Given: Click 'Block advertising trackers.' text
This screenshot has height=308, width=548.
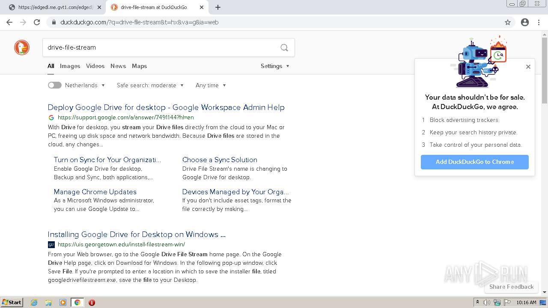Looking at the screenshot, I should pyautogui.click(x=465, y=120).
